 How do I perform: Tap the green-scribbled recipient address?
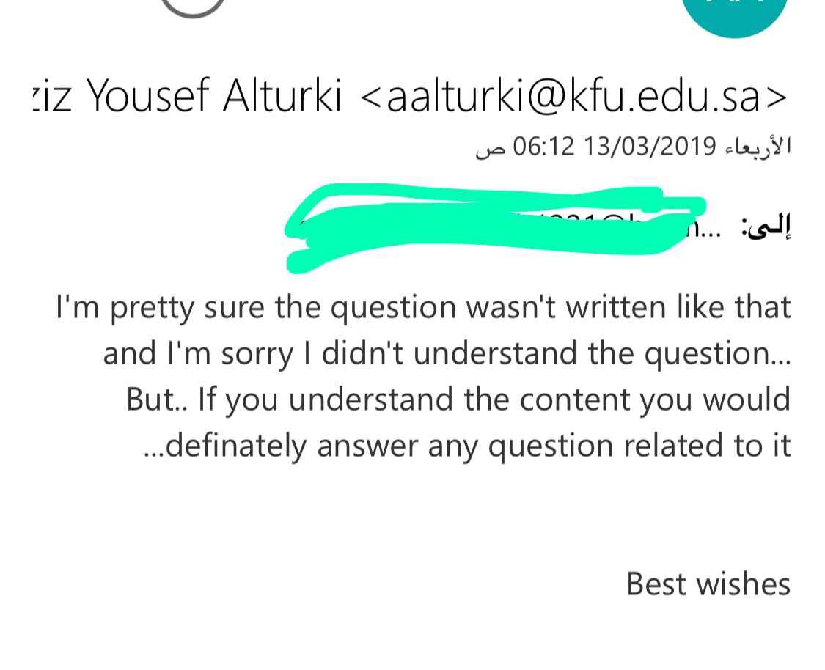[x=491, y=226]
